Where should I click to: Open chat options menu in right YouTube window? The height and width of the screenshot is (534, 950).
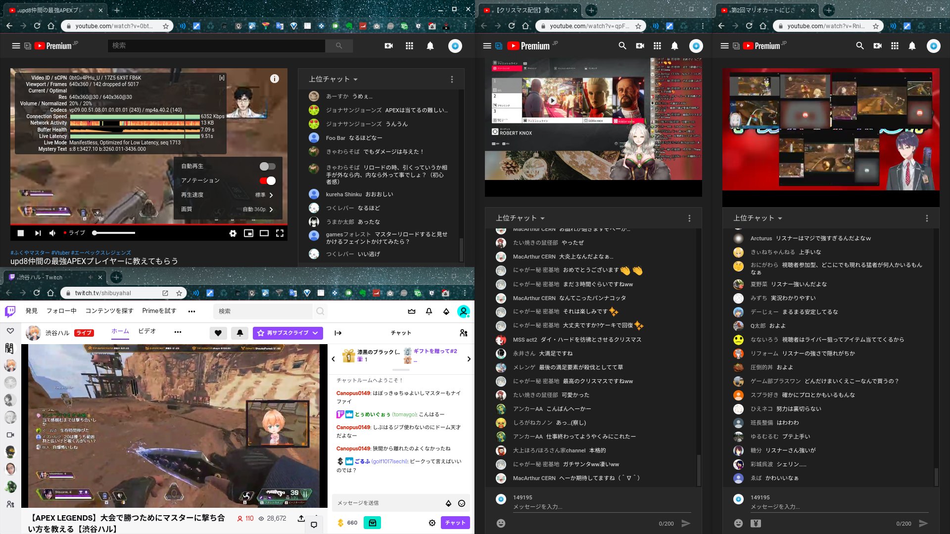tap(927, 218)
